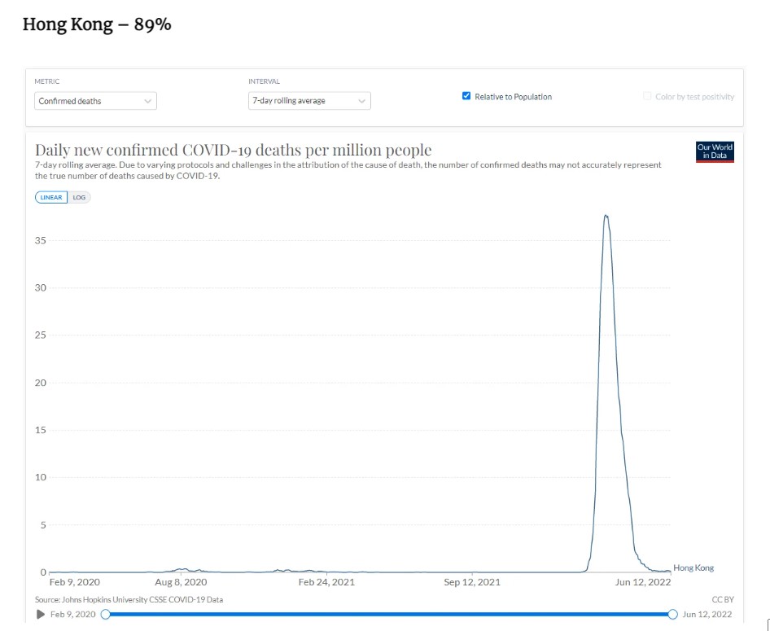The image size is (770, 631).
Task: Tick the Color by test positivity checkbox
Action: (647, 96)
